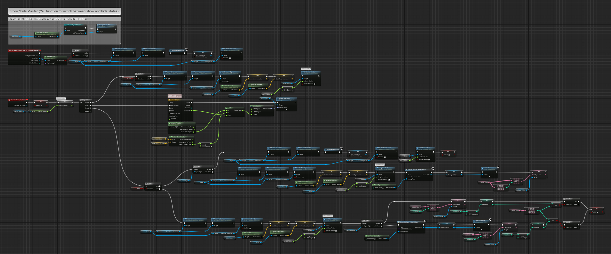Click the Make Rotator node icon
This screenshot has height=254, width=611.
(252, 106)
